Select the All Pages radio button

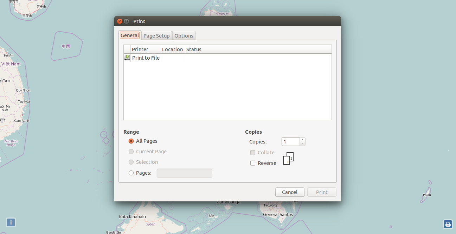(x=131, y=141)
